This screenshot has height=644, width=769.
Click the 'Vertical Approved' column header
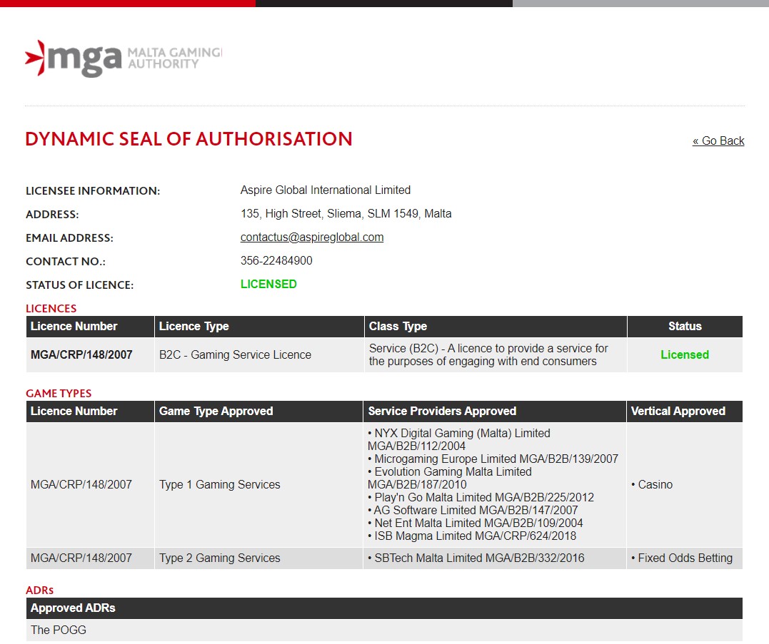coord(685,411)
